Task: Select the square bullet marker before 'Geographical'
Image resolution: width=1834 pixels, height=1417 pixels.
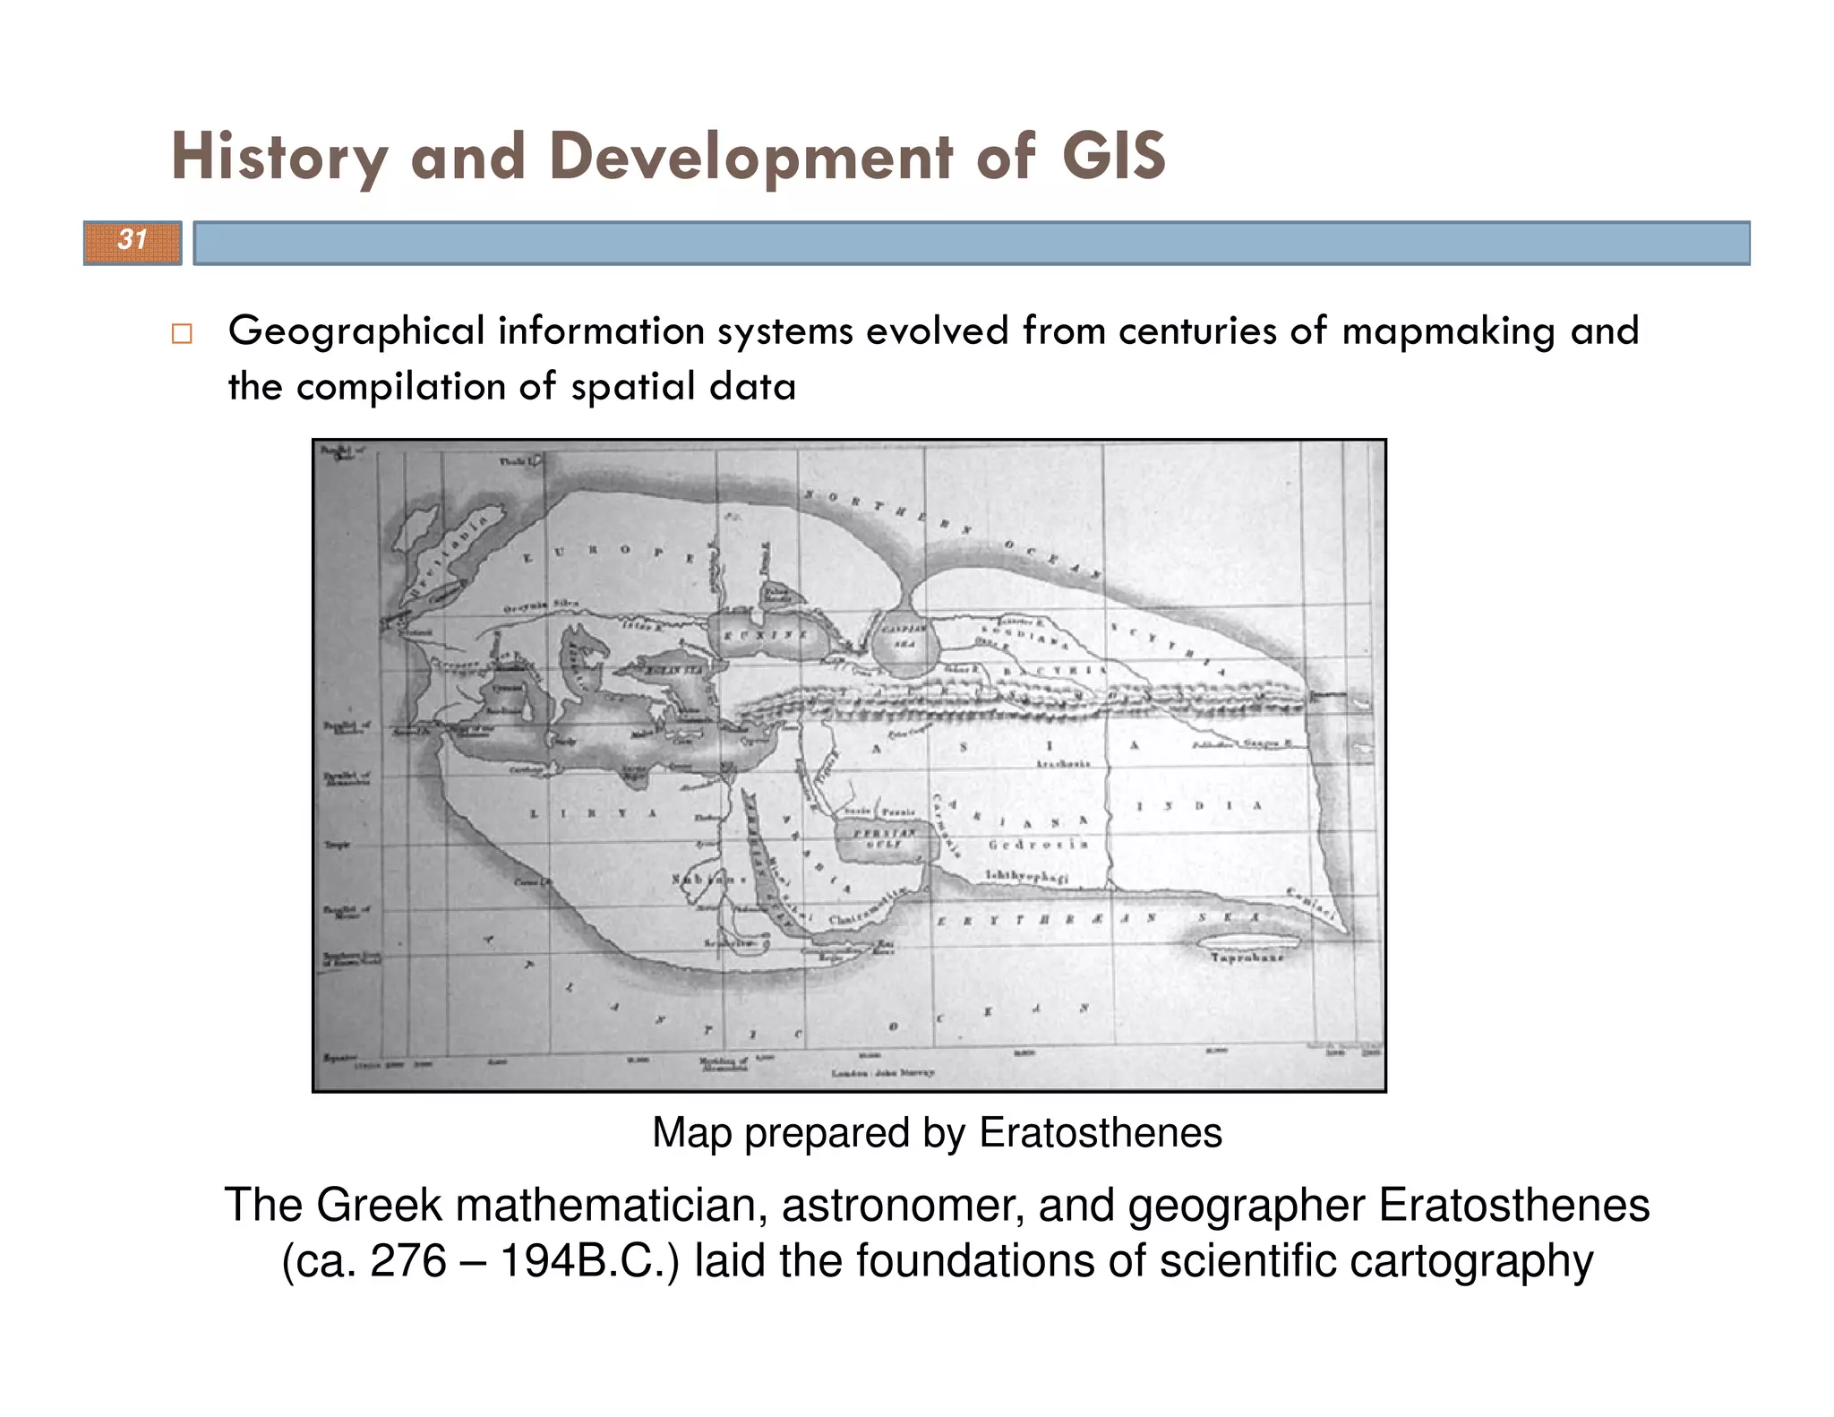Action: click(x=182, y=334)
